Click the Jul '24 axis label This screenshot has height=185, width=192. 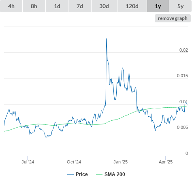tap(28, 162)
